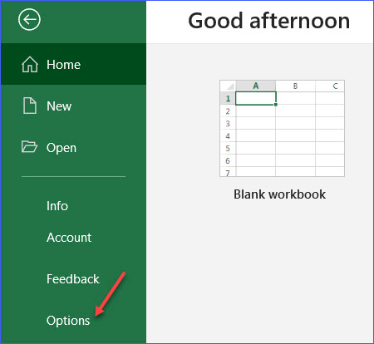Click the Blank workbook caption text
The height and width of the screenshot is (344, 374).
pos(279,194)
